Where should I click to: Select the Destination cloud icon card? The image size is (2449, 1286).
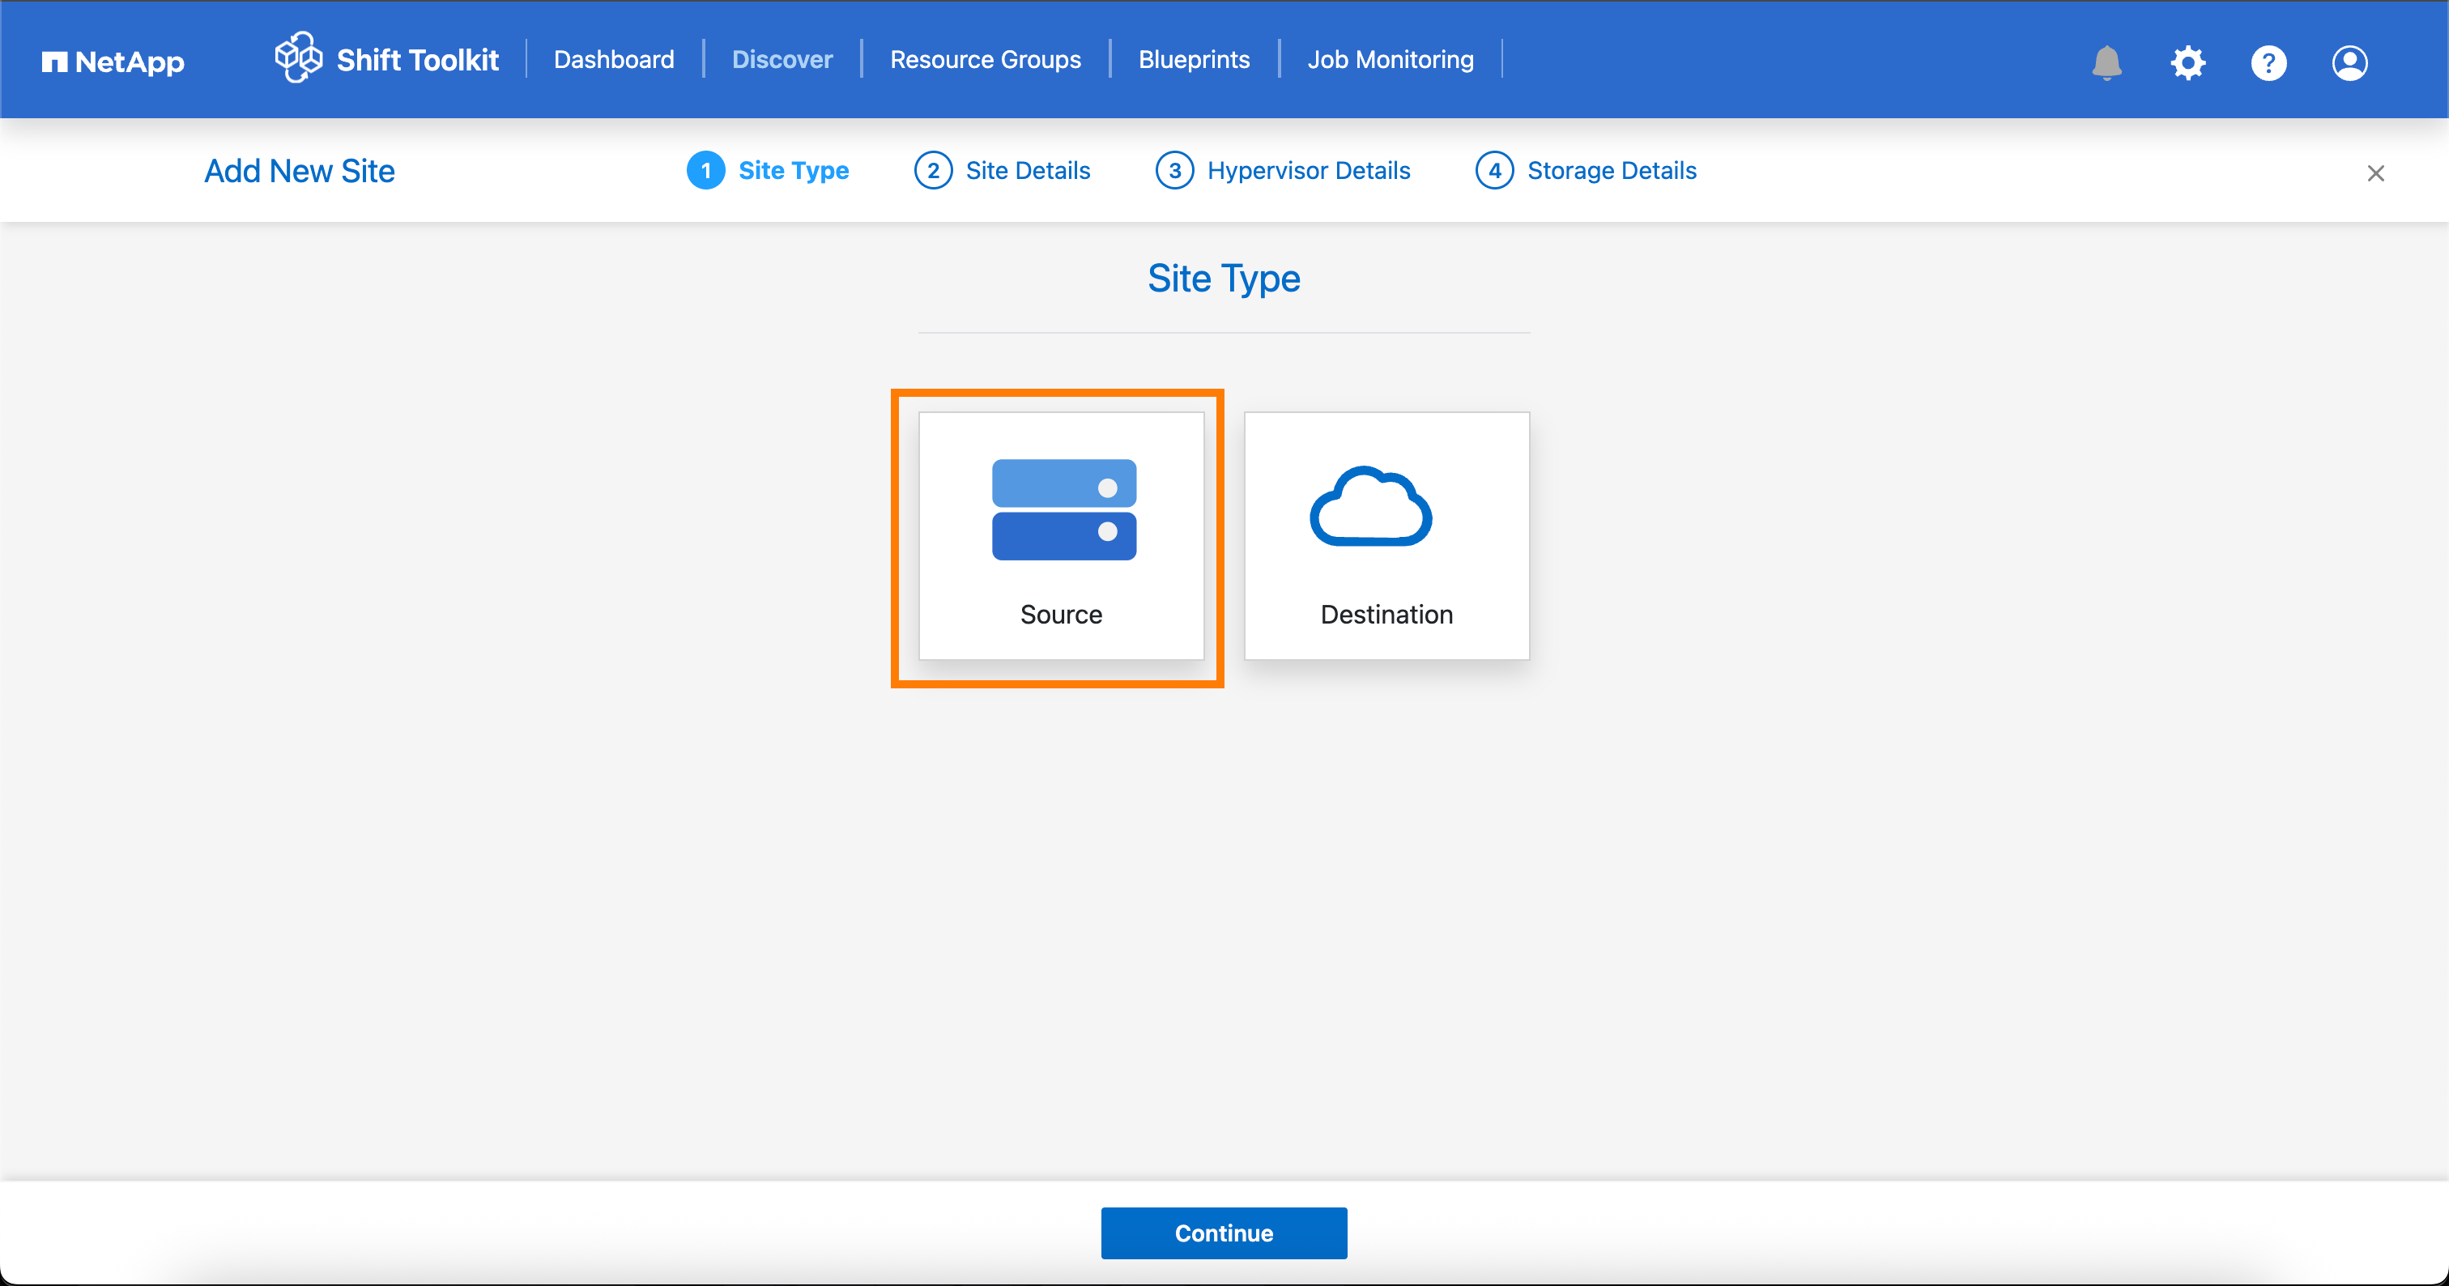point(1386,536)
